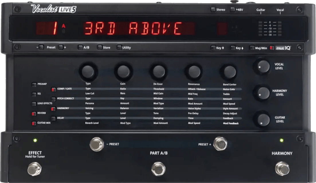Enable +48V phantom power

tap(232, 10)
